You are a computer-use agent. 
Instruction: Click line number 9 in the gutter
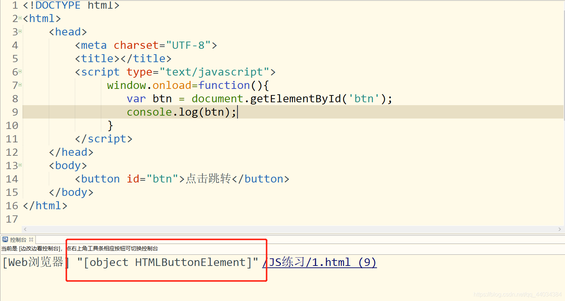click(15, 112)
